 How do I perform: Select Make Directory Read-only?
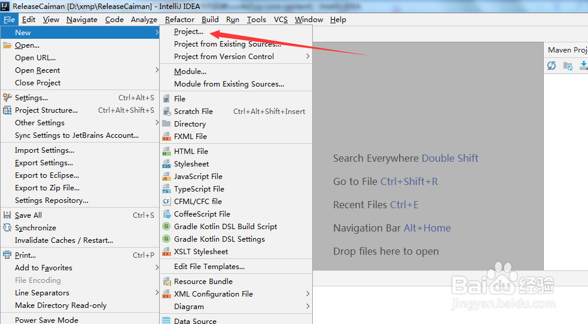(80, 306)
